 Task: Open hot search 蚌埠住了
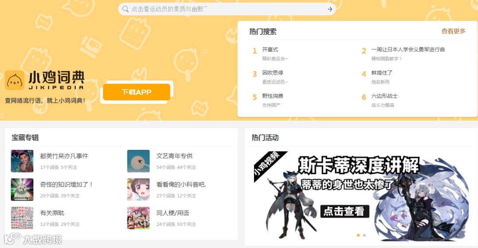click(x=382, y=72)
